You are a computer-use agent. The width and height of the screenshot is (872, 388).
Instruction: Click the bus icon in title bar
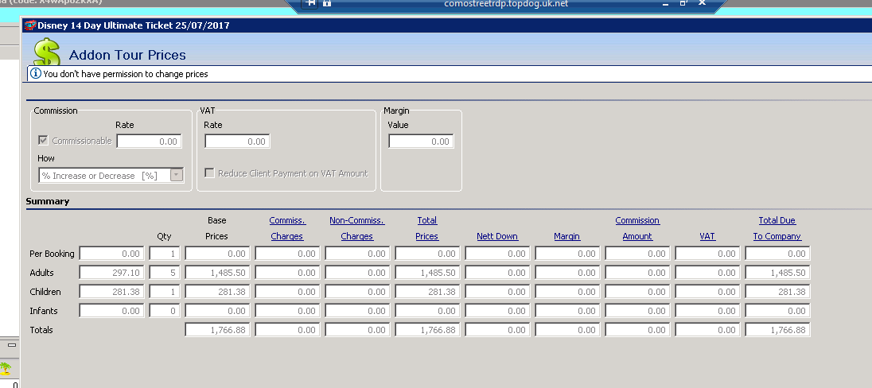coord(30,25)
